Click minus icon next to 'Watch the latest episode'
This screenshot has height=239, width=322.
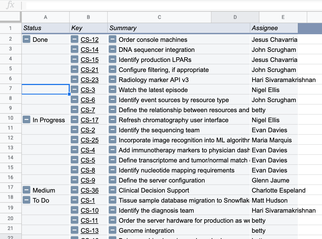coord(112,90)
